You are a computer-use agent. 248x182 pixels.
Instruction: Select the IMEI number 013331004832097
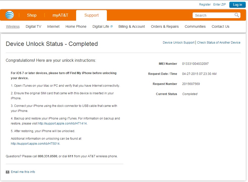coord(195,64)
